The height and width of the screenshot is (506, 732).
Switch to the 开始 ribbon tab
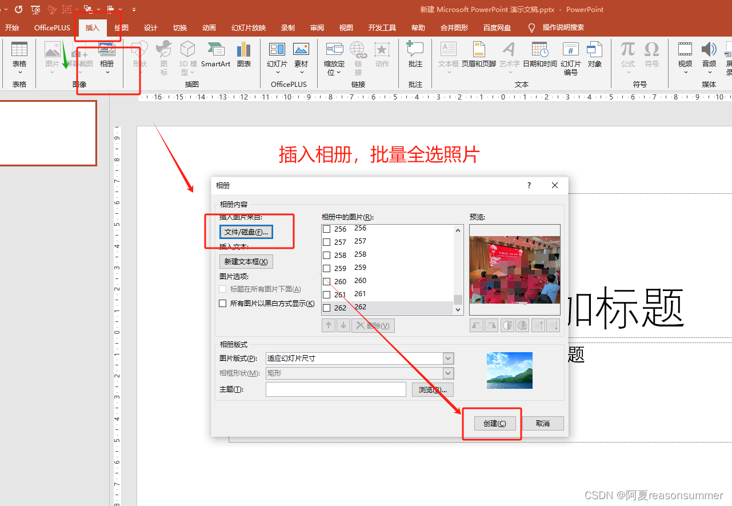tap(12, 28)
